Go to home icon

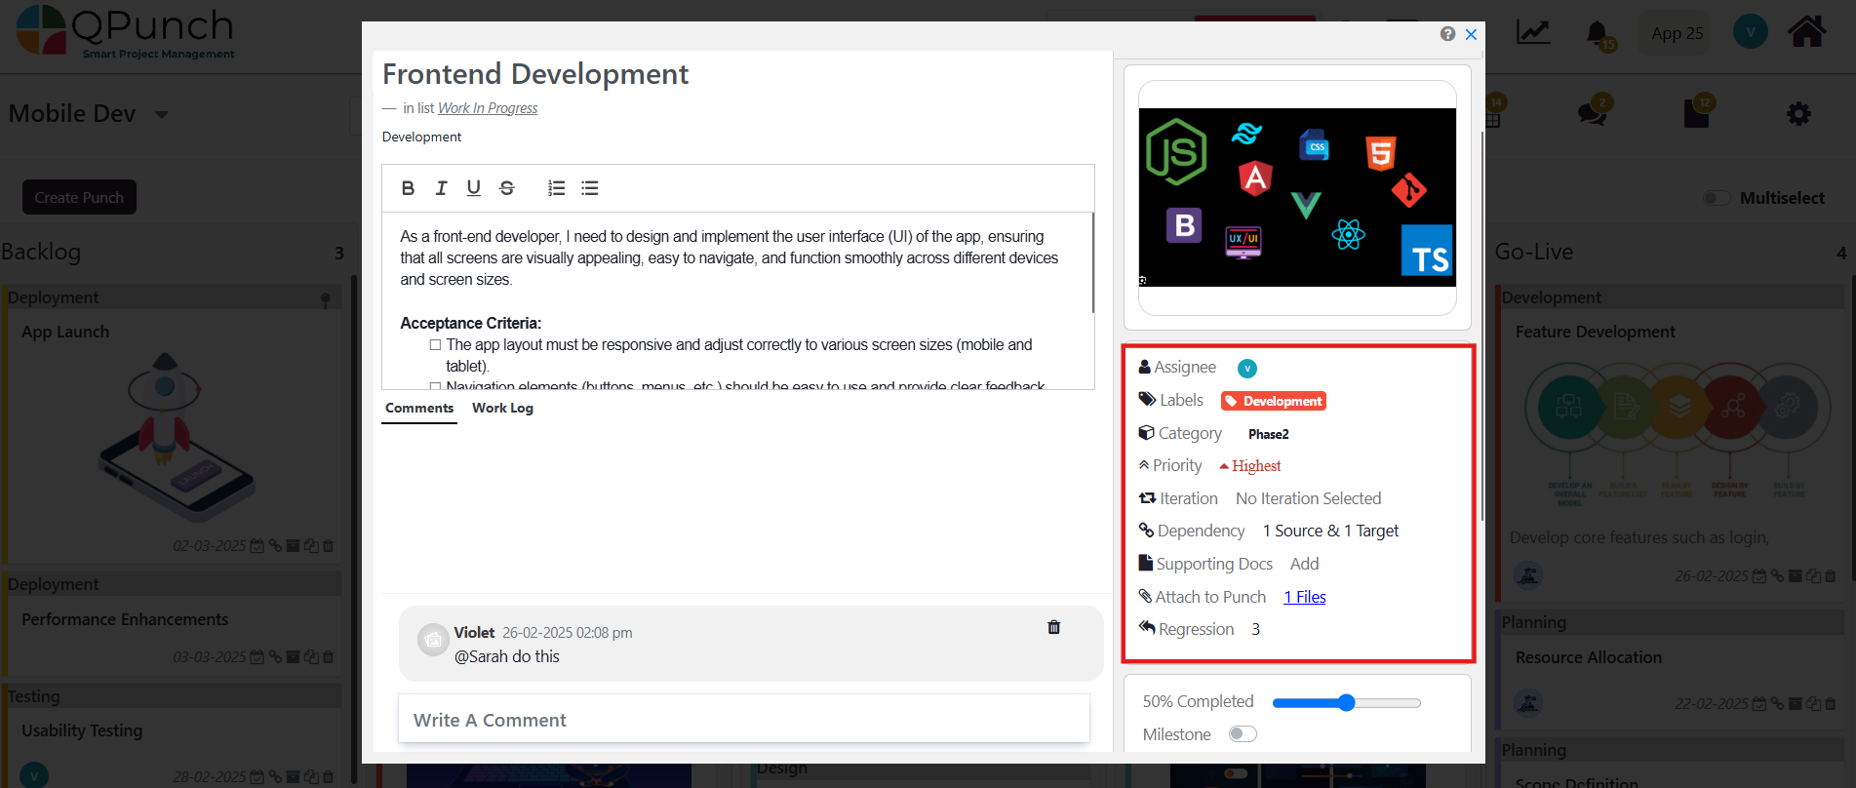[x=1806, y=31]
